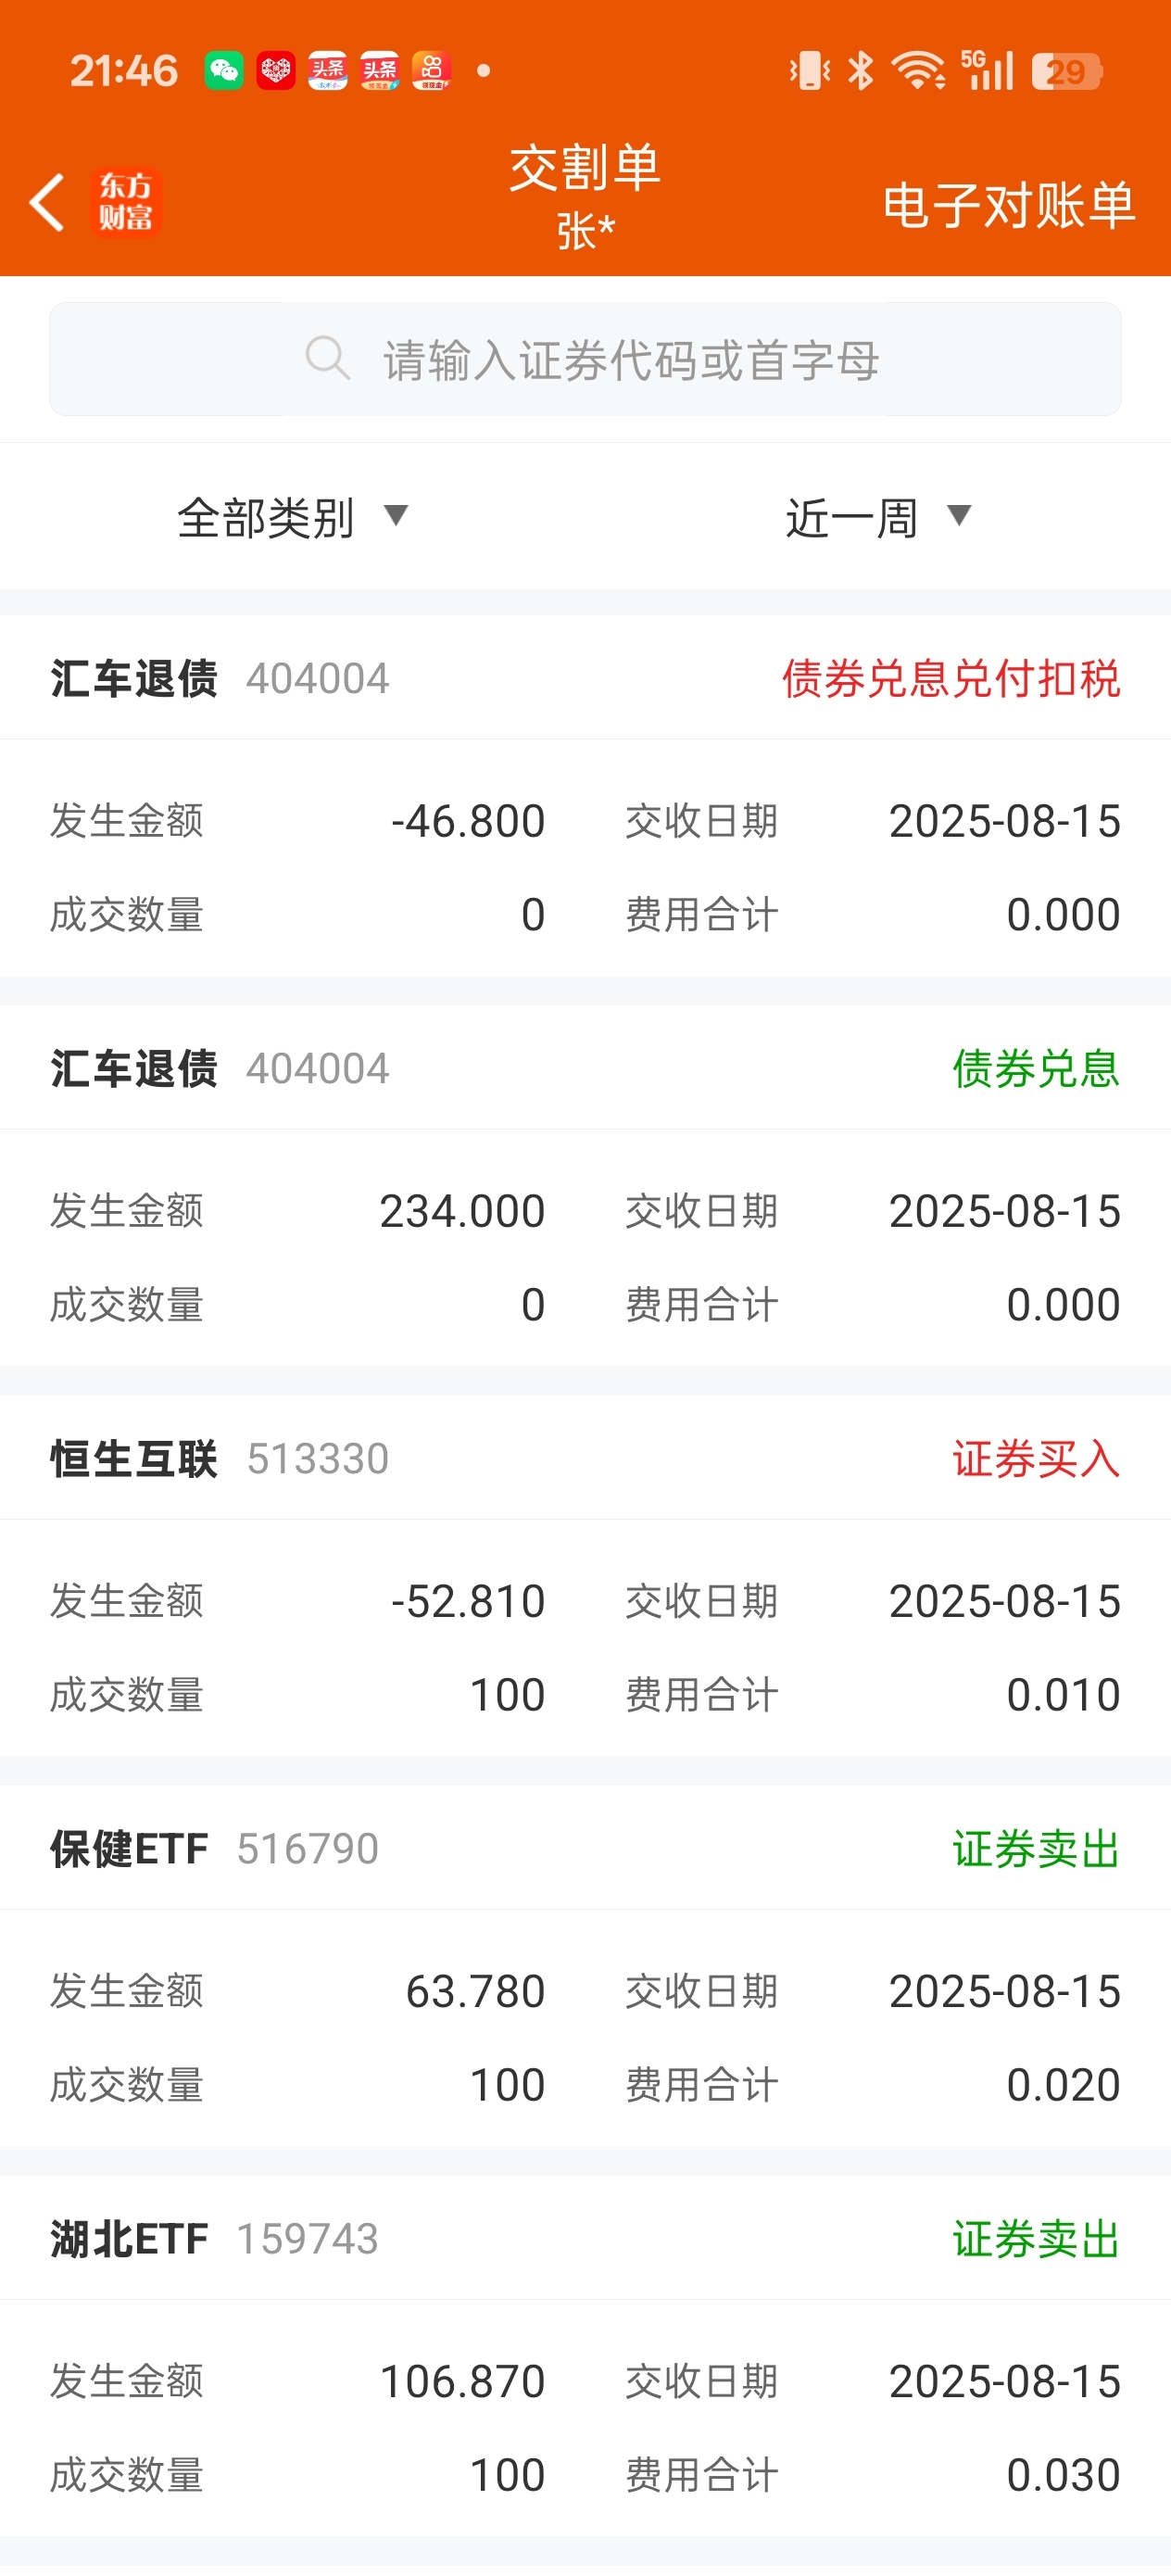Screen dimensions: 1171x2576
Task: Tap the 东方财富 logo icon
Action: tap(126, 202)
